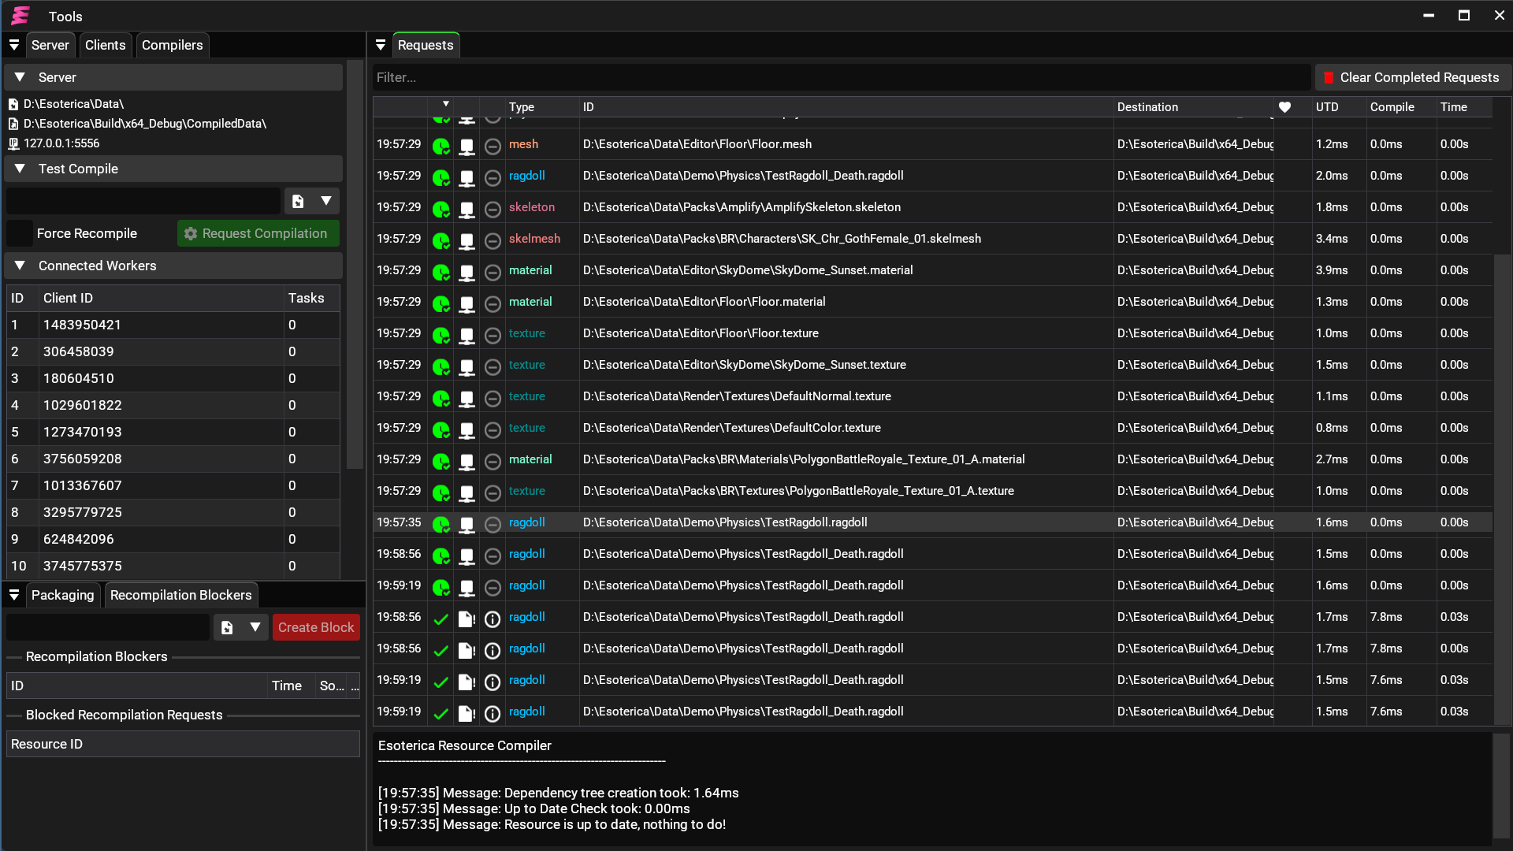1513x851 pixels.
Task: Click the Request Compilation button
Action: click(258, 233)
